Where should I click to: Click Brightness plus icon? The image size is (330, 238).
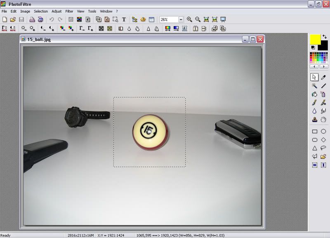coord(32,28)
